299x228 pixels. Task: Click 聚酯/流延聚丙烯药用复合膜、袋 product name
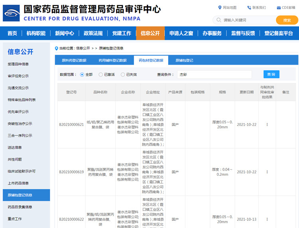(100, 172)
